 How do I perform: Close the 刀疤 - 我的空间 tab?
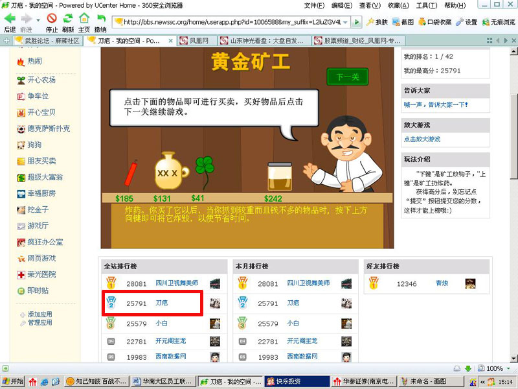tap(170, 41)
